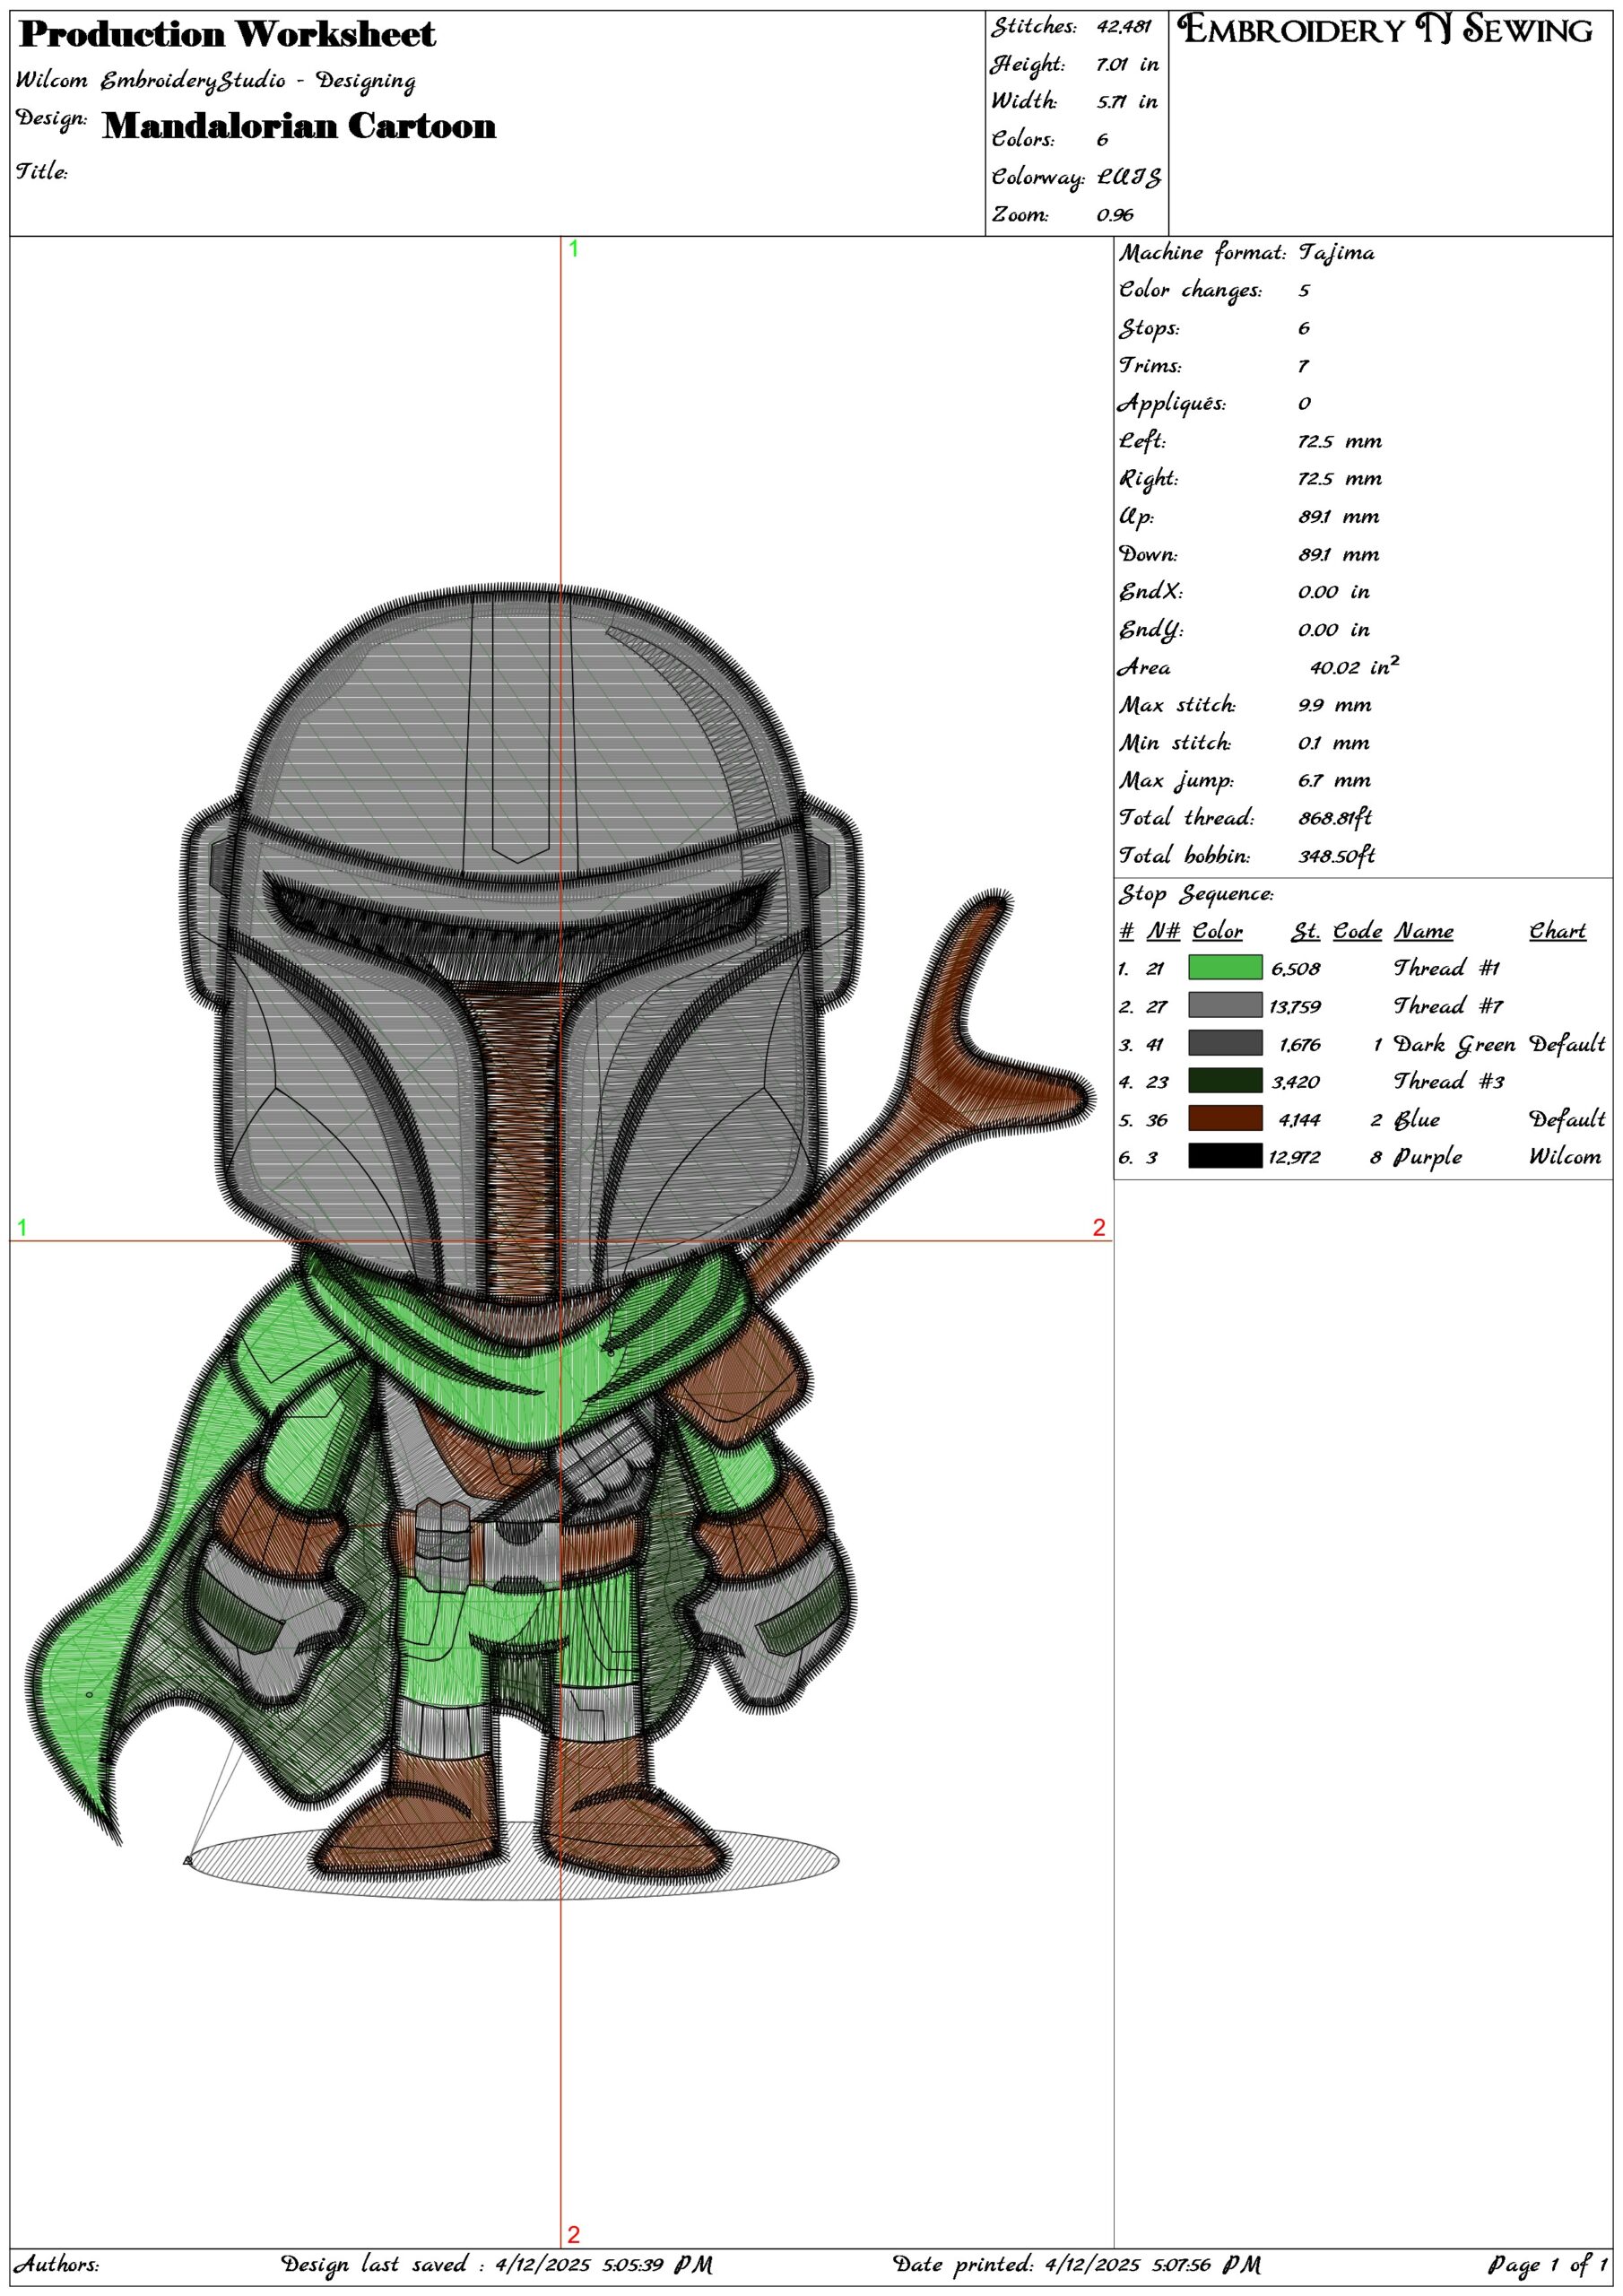This screenshot has width=1623, height=2296.
Task: Select the design name 'Mandalorian Cartoon'
Action: click(x=299, y=126)
